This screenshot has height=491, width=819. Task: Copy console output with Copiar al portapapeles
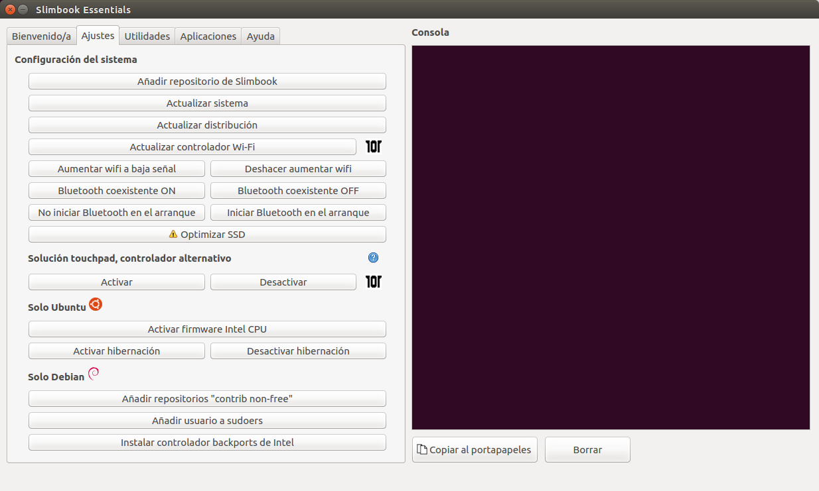pyautogui.click(x=475, y=449)
